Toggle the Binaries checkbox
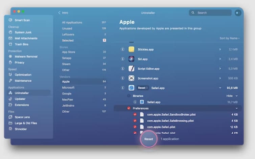The width and height of the screenshot is (255, 159). (129, 96)
